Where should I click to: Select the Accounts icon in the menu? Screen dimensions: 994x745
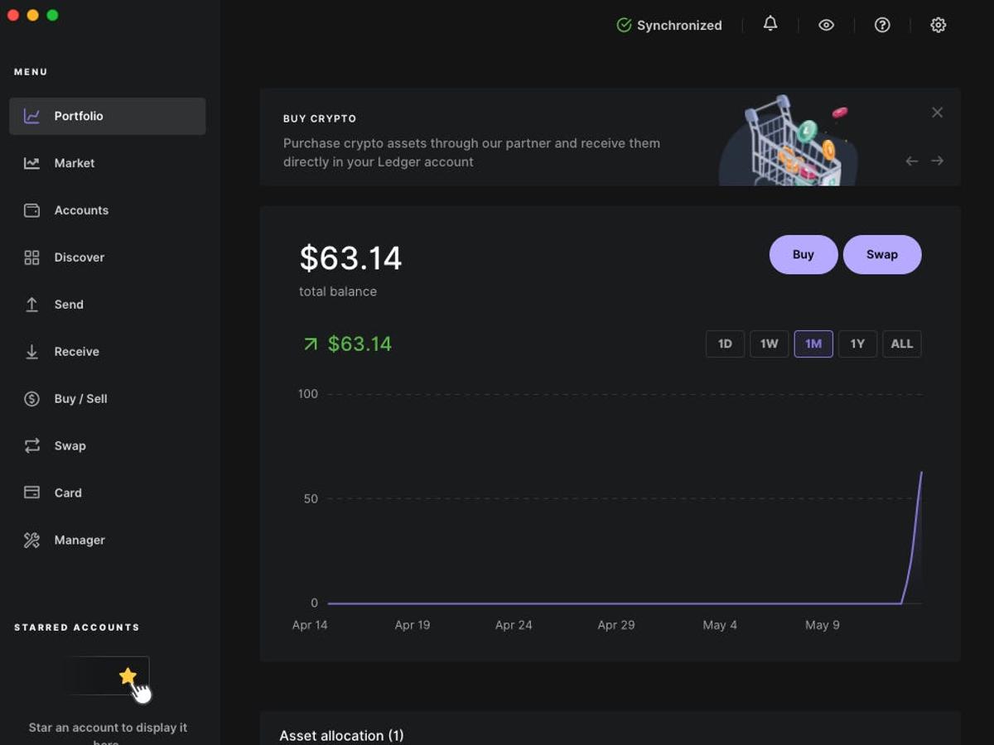[x=31, y=210]
